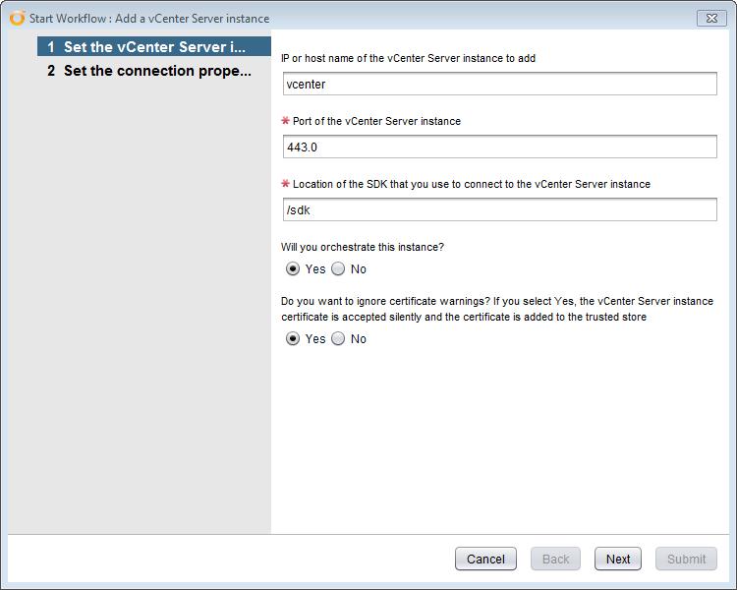Focus the vCenter Server port field
This screenshot has width=737, height=590.
[x=499, y=147]
